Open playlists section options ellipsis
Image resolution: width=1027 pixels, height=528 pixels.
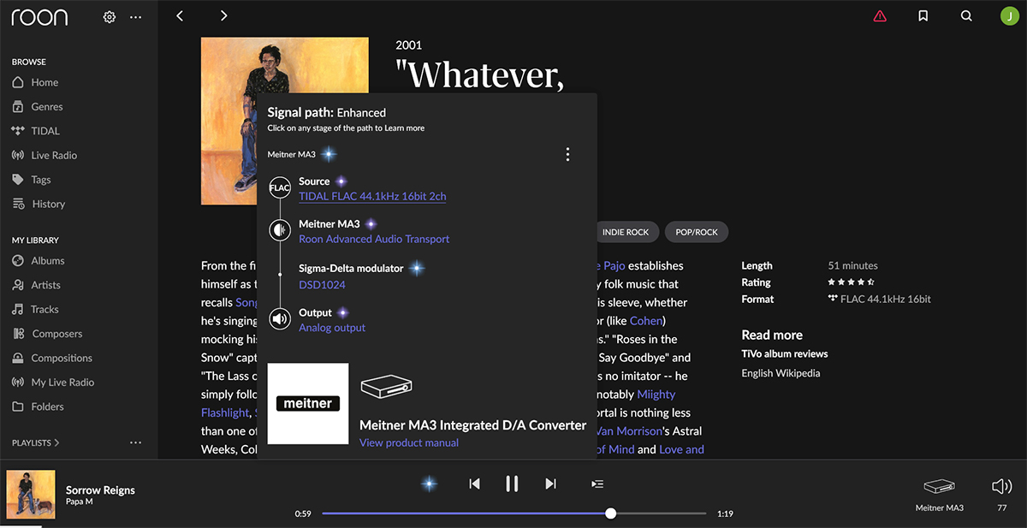135,442
